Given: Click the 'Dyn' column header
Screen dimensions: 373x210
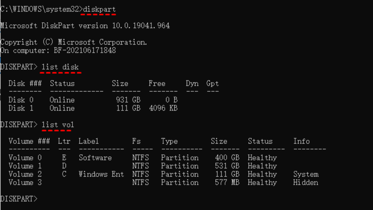Looking at the screenshot, I should pos(192,83).
